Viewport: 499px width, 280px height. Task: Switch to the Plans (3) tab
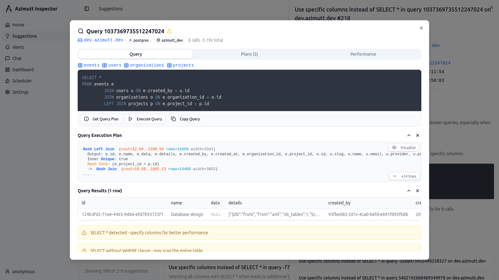(249, 54)
